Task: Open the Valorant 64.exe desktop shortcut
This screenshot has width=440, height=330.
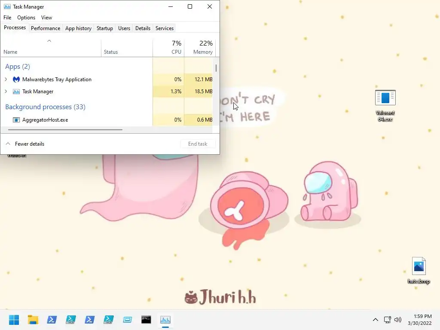Action: click(385, 106)
